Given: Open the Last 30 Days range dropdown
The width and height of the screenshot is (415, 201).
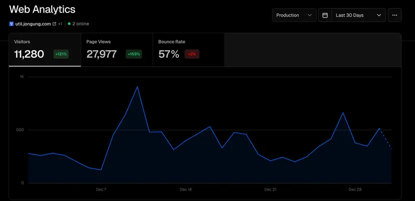Looking at the screenshot, I should pyautogui.click(x=358, y=15).
